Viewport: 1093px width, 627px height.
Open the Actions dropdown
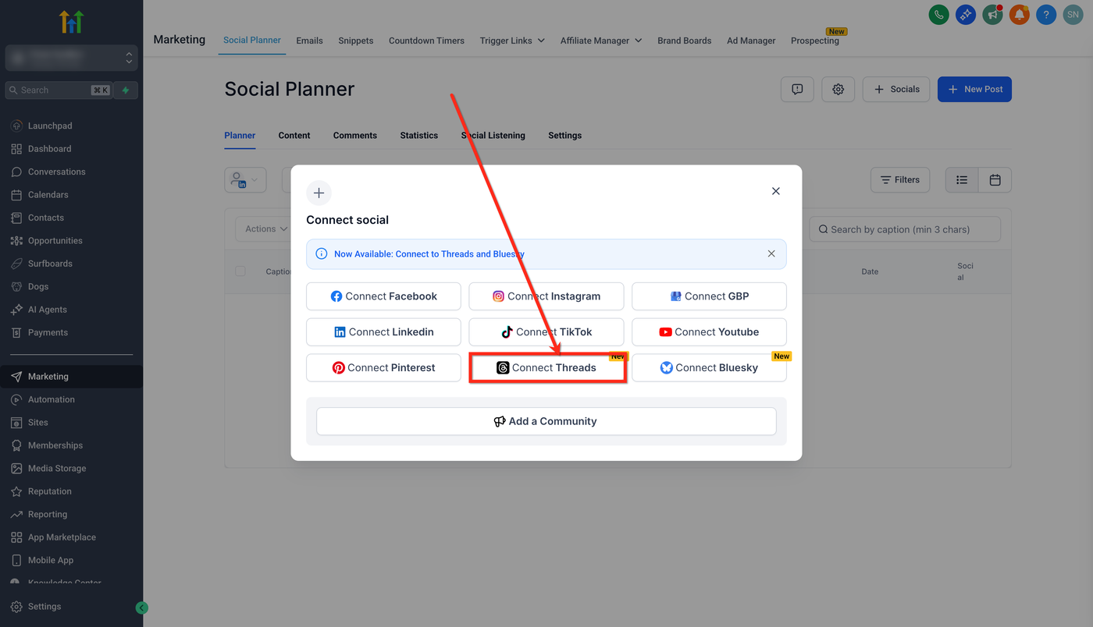pos(266,229)
